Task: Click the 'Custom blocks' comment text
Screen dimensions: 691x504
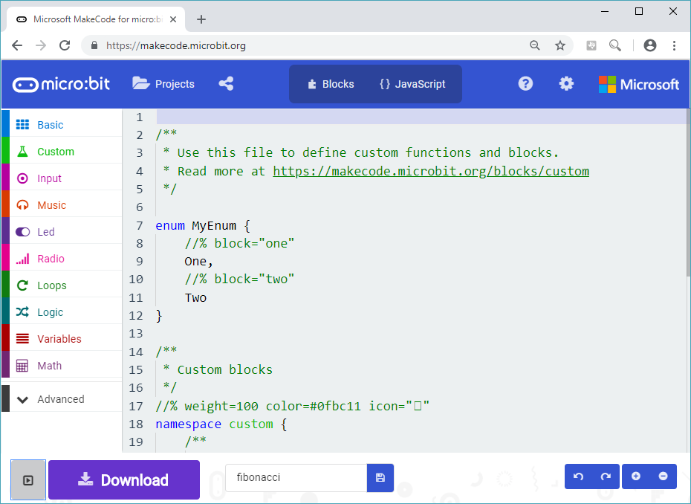Action: coord(224,369)
